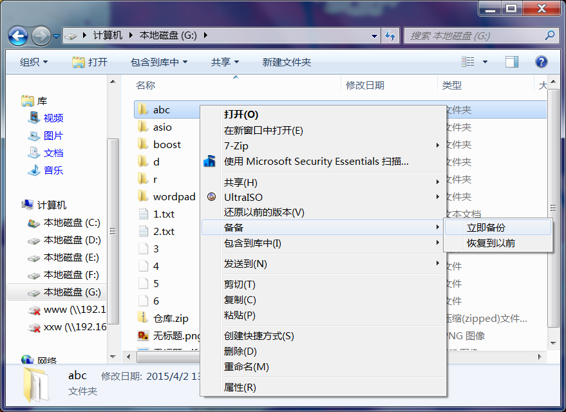Viewport: 566px width, 412px height.
Task: Select the asio folder icon
Action: pos(143,127)
